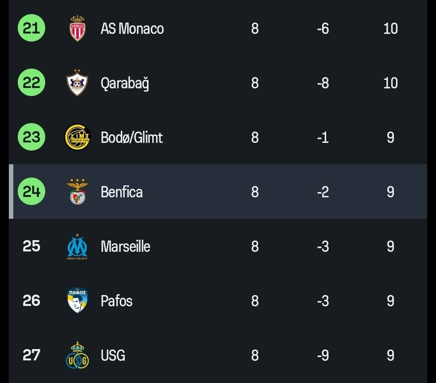The image size is (436, 383).
Task: Open the AS Monaco team name
Action: point(132,29)
